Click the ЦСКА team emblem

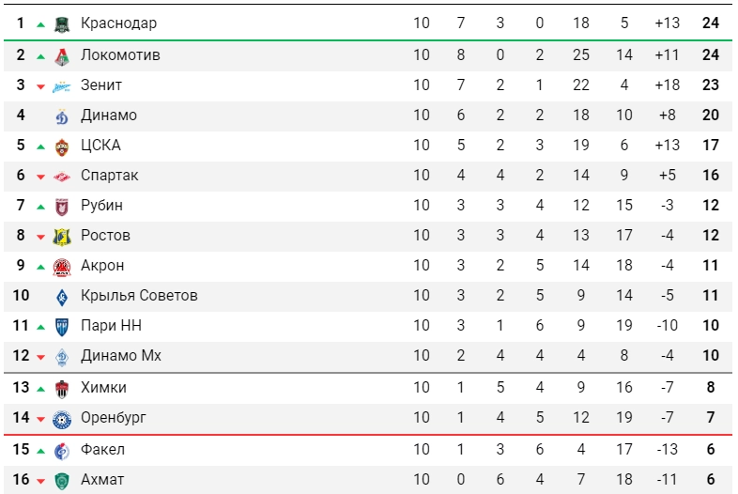[62, 146]
